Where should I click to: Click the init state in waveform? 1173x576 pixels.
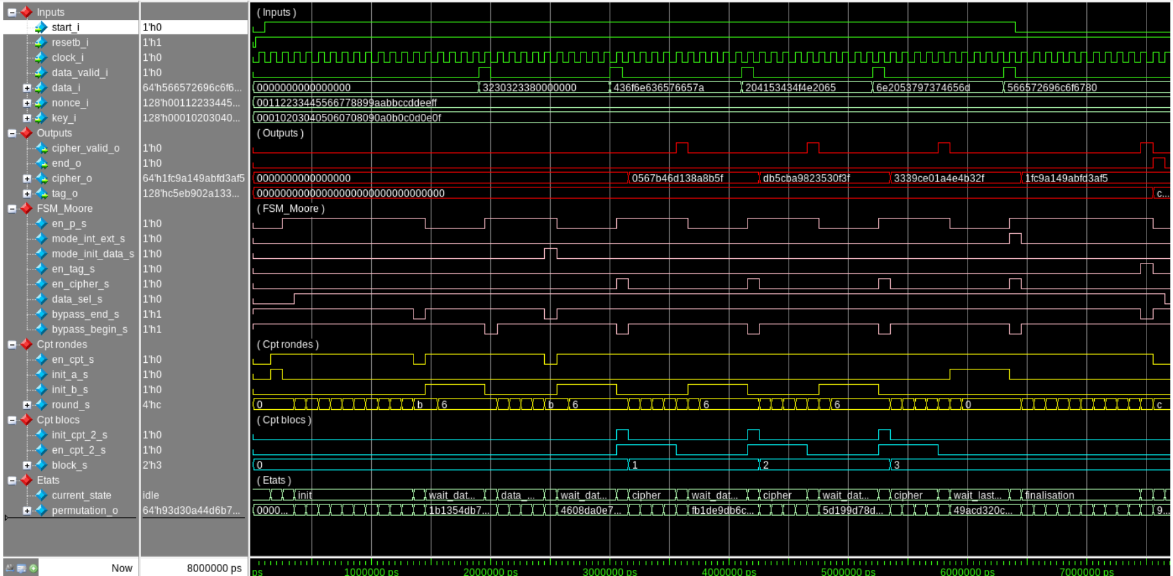(x=305, y=495)
